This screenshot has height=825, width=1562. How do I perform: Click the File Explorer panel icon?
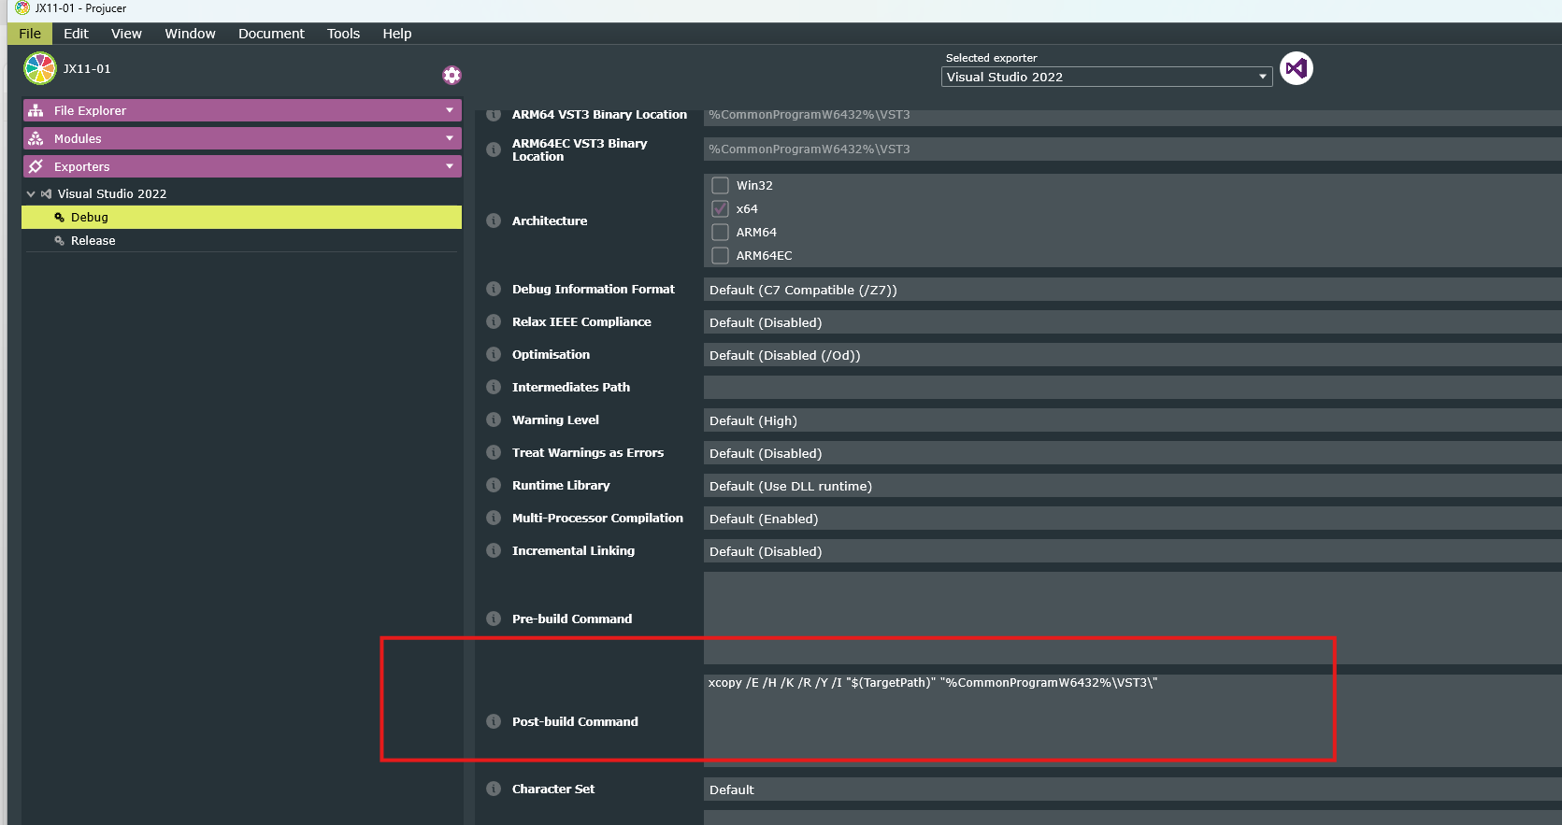pos(36,110)
